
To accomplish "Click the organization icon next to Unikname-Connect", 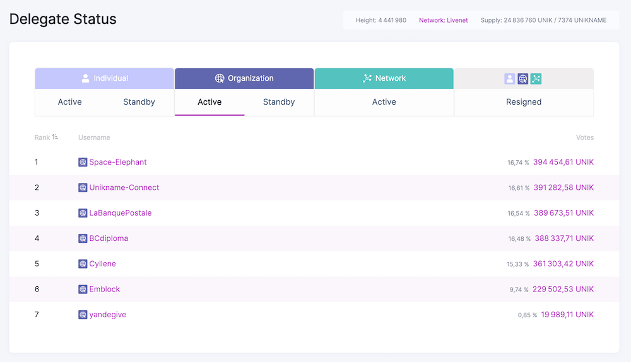I will click(83, 187).
